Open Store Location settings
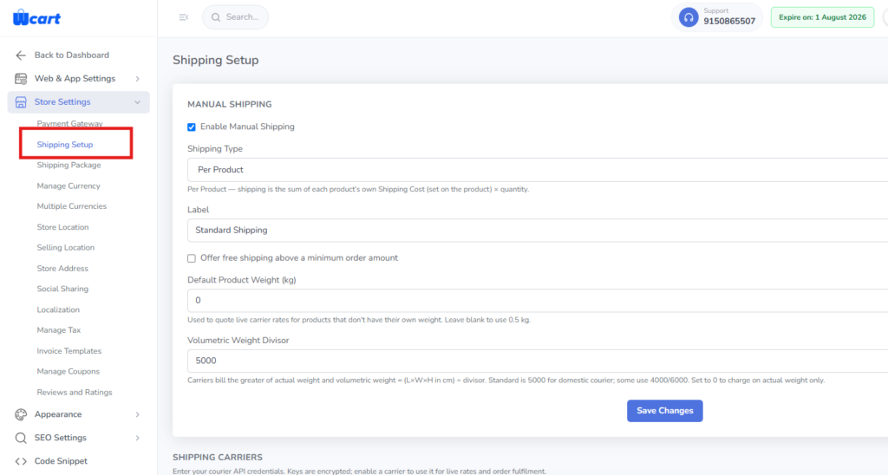Image resolution: width=888 pixels, height=475 pixels. coord(62,227)
